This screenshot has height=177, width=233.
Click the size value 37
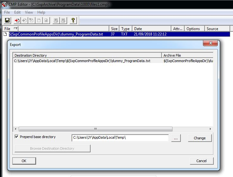[113, 34]
